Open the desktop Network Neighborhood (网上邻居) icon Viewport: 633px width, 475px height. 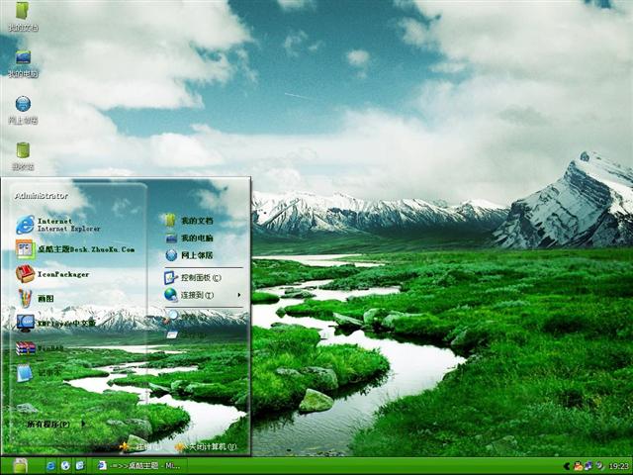[x=23, y=110]
